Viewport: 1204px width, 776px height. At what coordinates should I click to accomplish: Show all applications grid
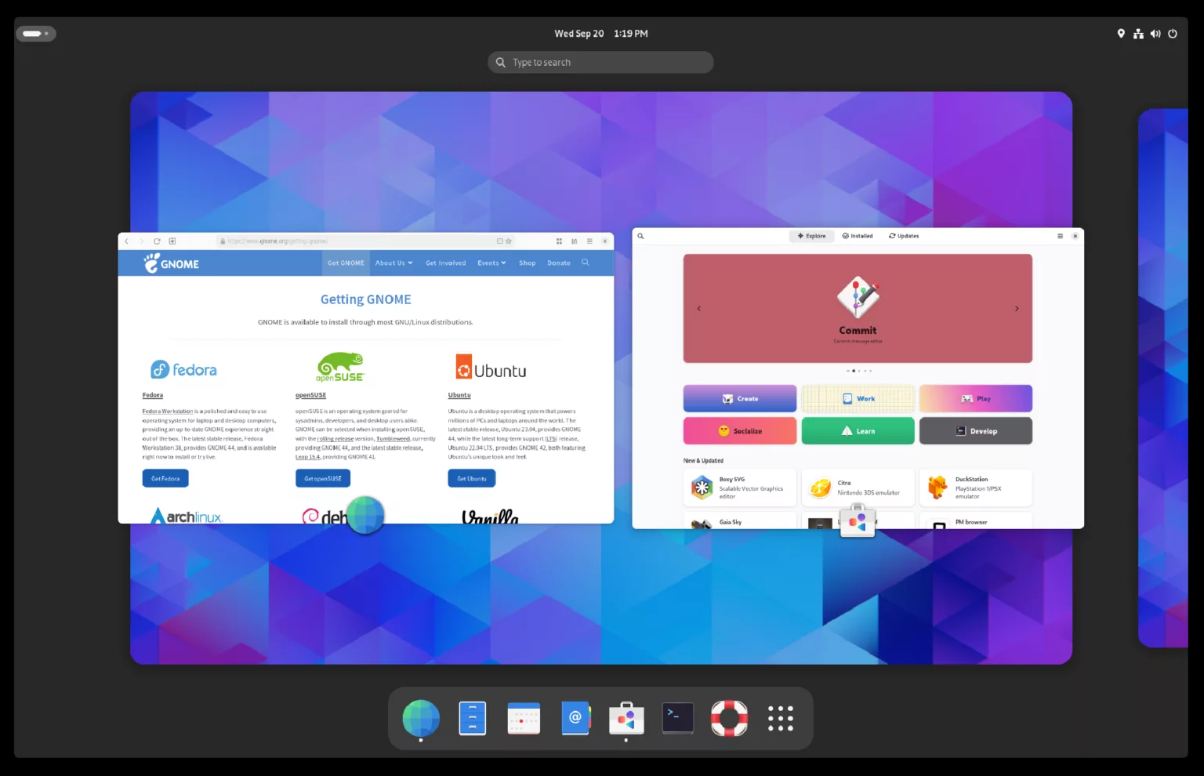[781, 718]
